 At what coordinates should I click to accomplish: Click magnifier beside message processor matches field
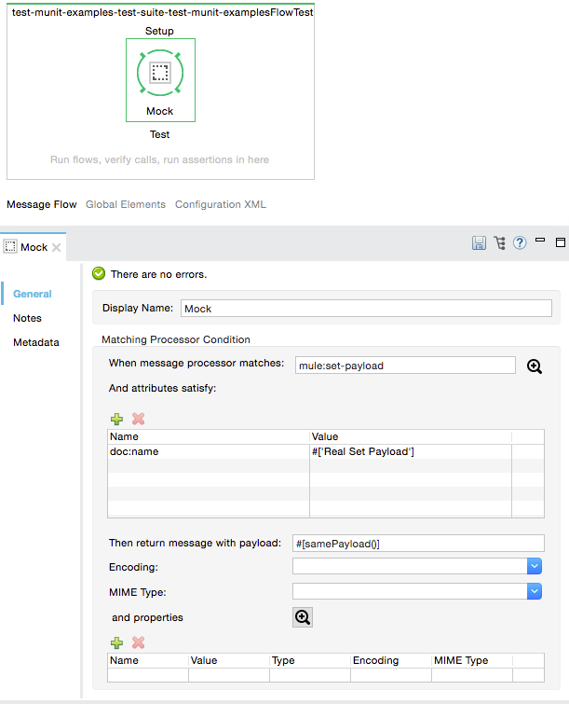point(535,366)
